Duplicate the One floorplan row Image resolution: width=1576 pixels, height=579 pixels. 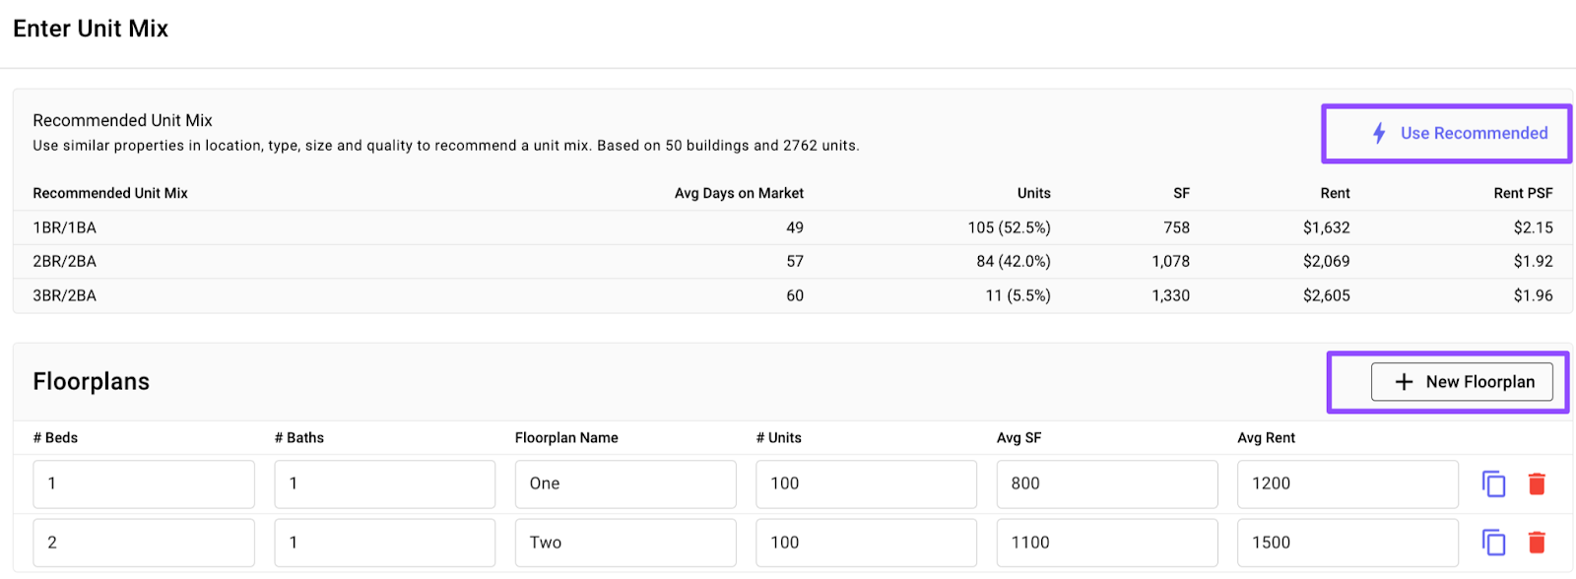pyautogui.click(x=1493, y=483)
